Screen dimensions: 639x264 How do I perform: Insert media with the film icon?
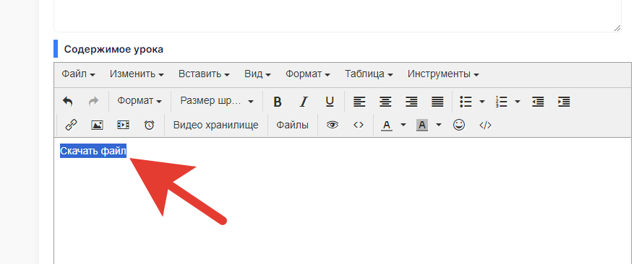(123, 126)
